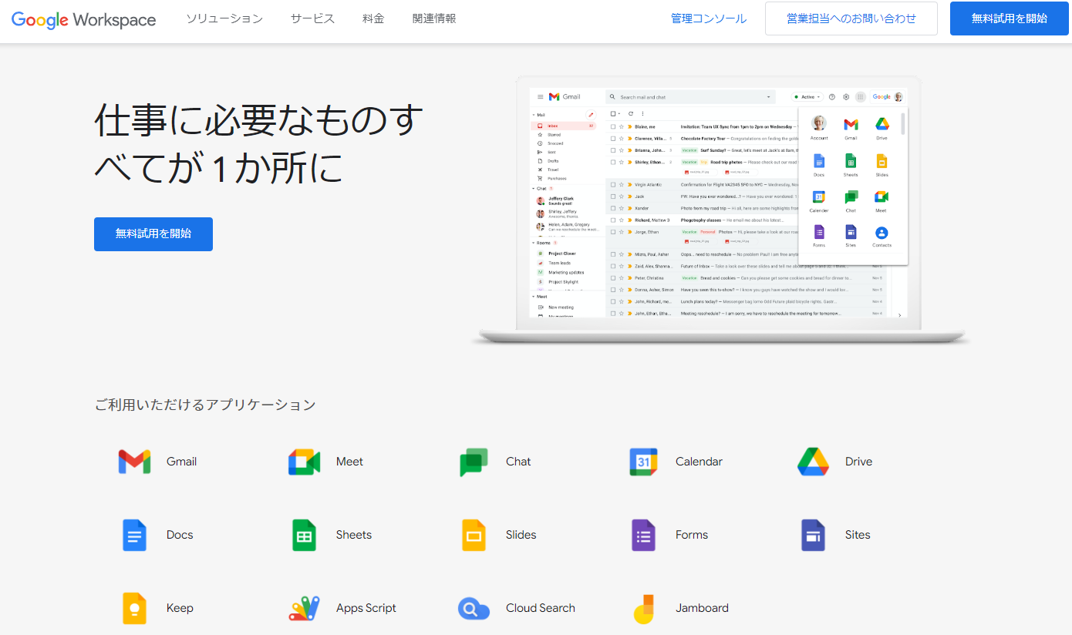Screen dimensions: 1072x635
Task: Select ソリューション in the top navigation
Action: click(x=224, y=18)
